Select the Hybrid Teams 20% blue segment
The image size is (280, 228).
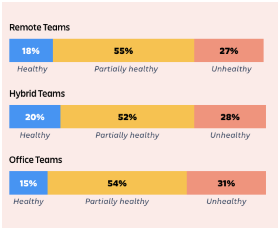pos(35,117)
